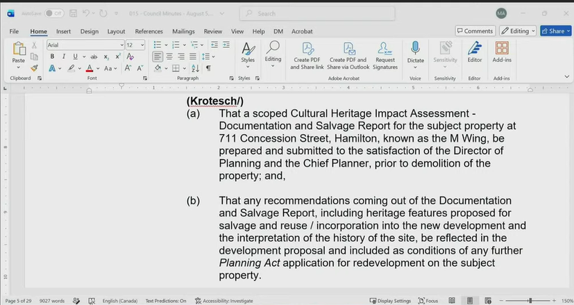Clear all formatting icon
Viewport: 574px width, 305px height.
(130, 56)
